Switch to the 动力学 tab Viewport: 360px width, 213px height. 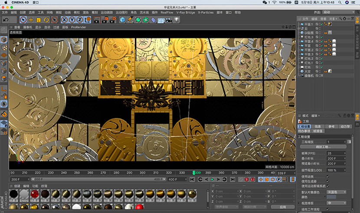[345, 127]
